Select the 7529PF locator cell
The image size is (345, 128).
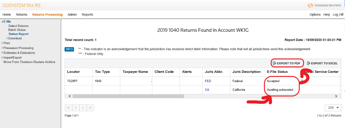[78, 81]
